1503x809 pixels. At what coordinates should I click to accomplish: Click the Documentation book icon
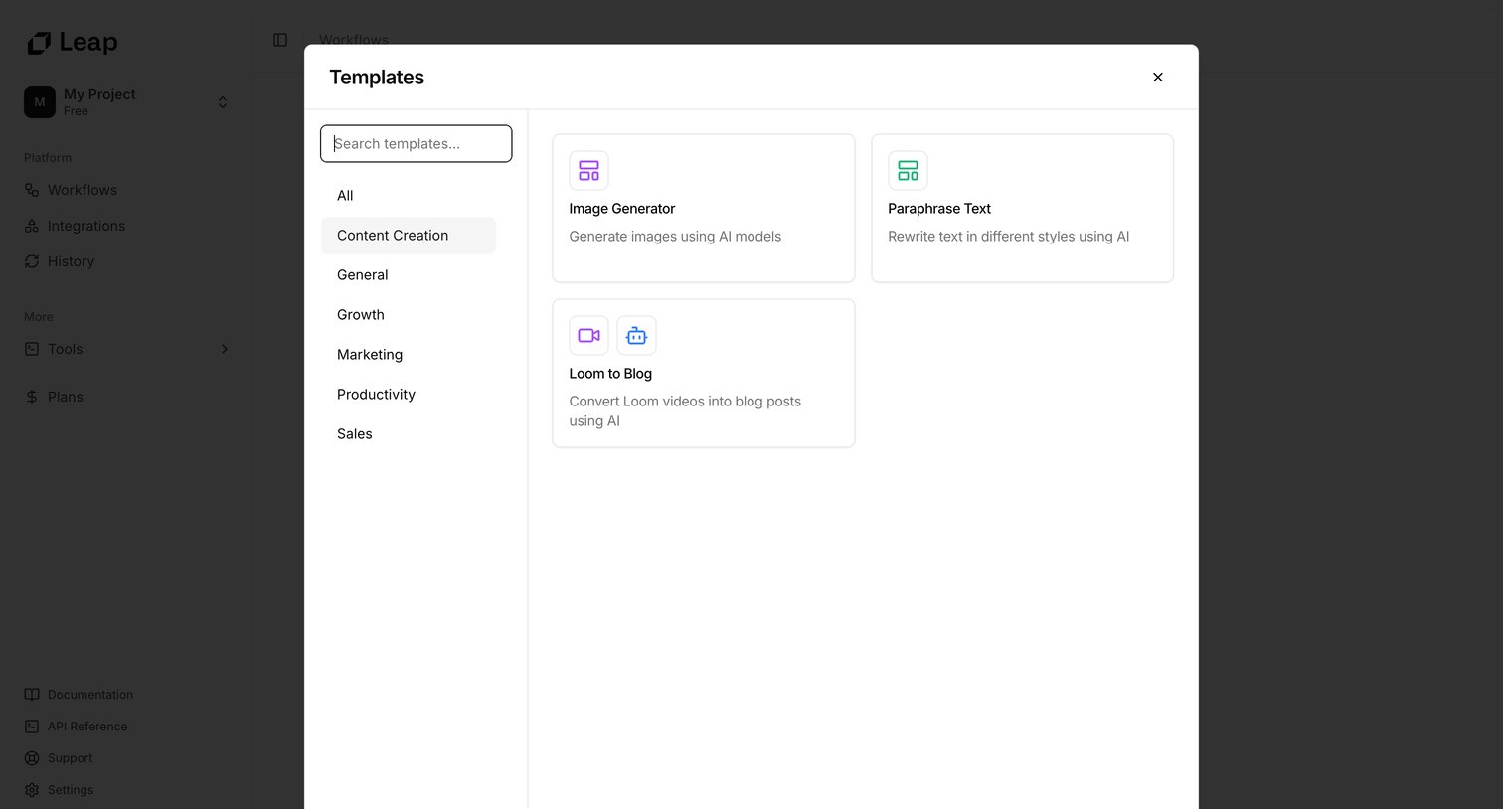pyautogui.click(x=32, y=695)
